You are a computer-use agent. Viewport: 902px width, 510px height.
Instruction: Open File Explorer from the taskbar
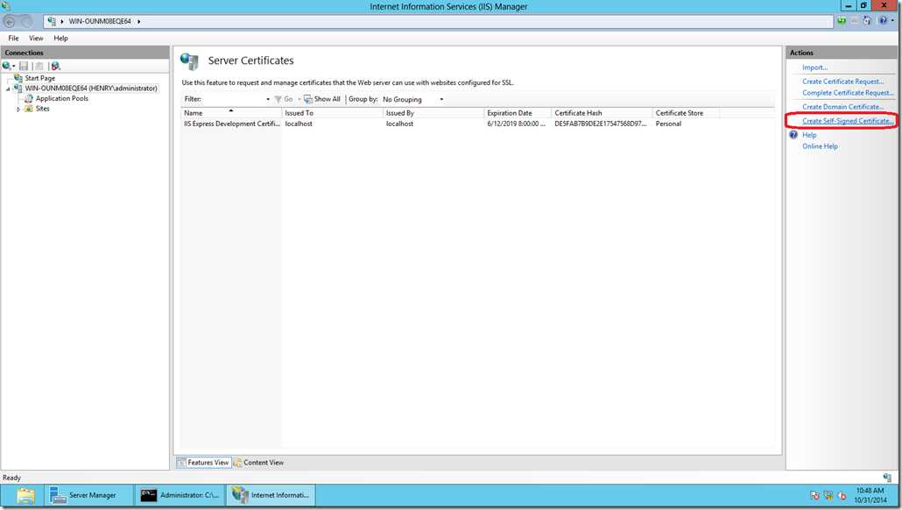(25, 495)
